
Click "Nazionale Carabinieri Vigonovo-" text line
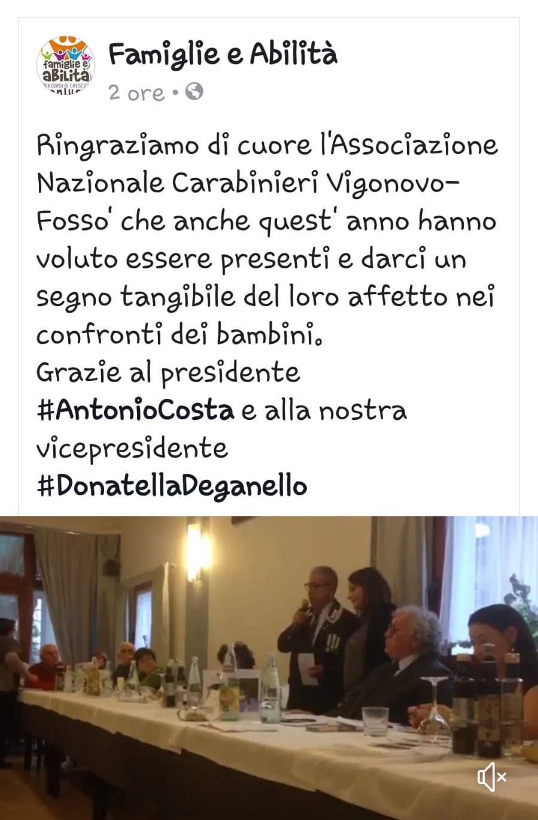pos(249,183)
